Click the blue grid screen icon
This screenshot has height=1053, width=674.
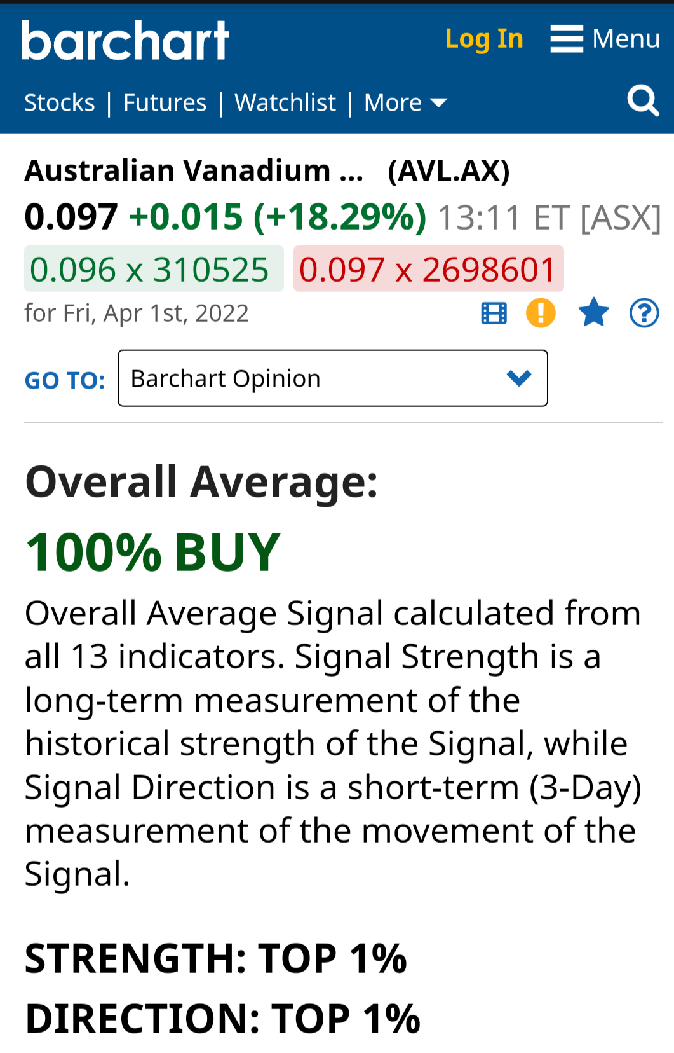[494, 313]
